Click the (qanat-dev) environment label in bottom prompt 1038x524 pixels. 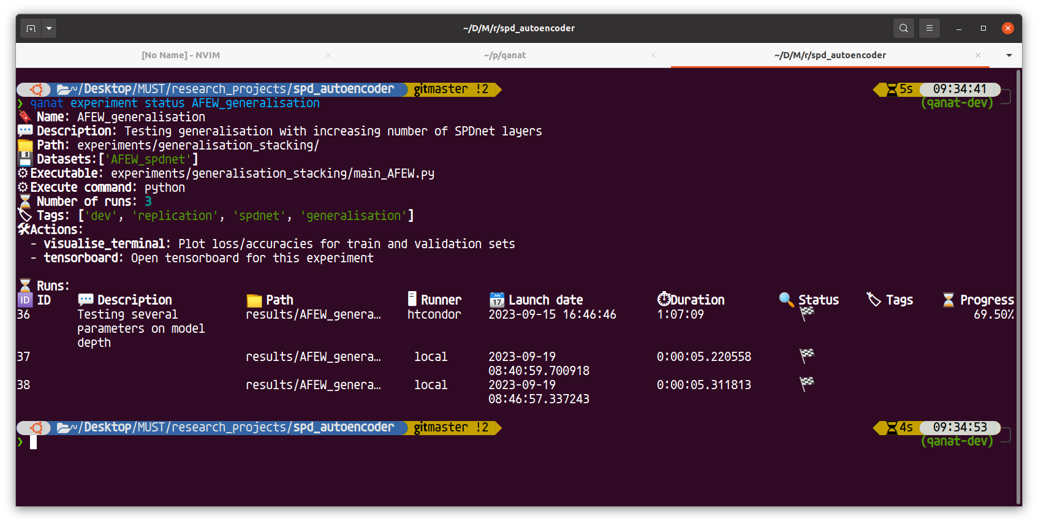pyautogui.click(x=957, y=441)
